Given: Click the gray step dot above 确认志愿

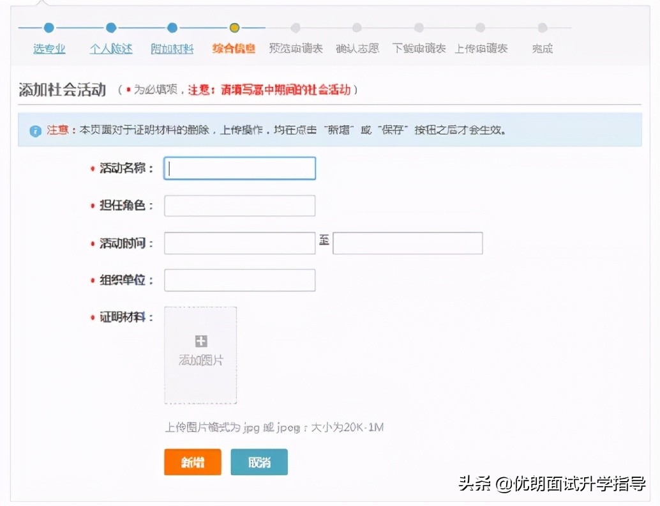Looking at the screenshot, I should pyautogui.click(x=357, y=28).
